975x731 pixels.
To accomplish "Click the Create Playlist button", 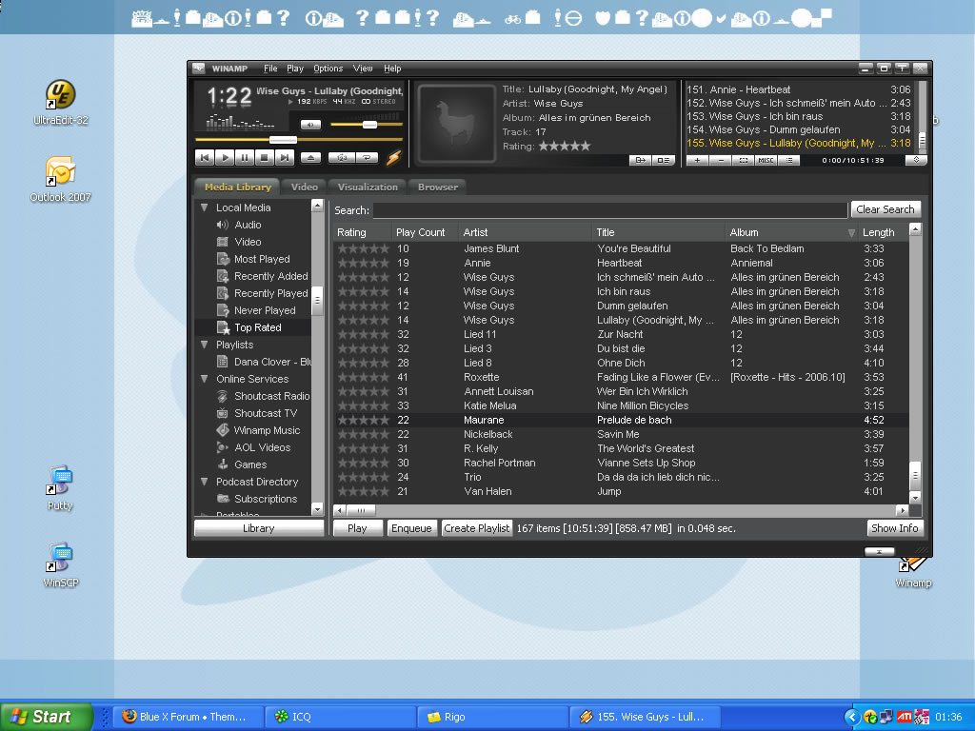I will point(477,528).
